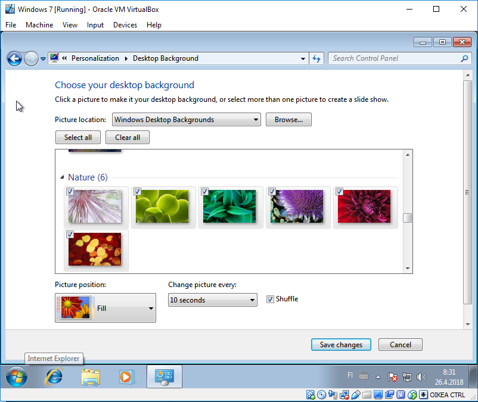Screen dimensions: 478x402
Task: Click the Refresh button next to address bar
Action: (x=316, y=58)
